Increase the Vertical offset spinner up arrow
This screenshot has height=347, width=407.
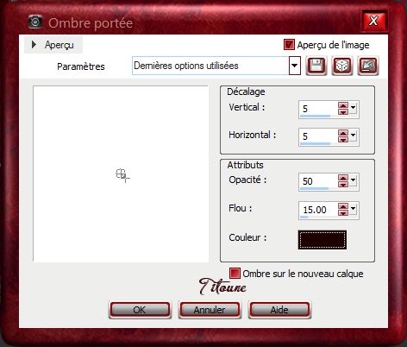343,105
